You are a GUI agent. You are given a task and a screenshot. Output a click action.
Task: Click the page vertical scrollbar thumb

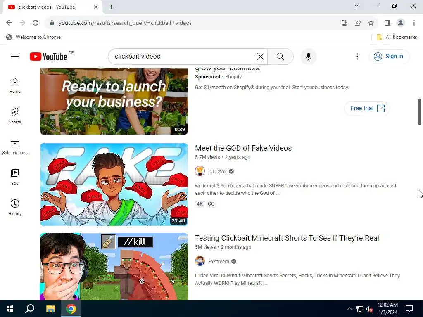tap(420, 112)
